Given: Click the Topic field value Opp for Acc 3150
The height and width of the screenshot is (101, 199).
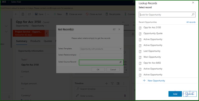Looking at the screenshot, I should click(x=30, y=65).
